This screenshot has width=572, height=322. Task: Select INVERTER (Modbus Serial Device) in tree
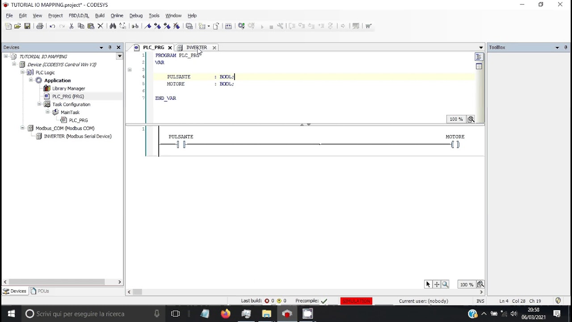78,136
